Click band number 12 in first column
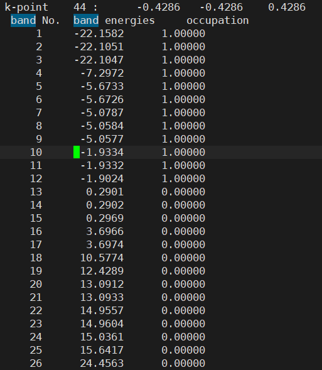 tap(36, 179)
